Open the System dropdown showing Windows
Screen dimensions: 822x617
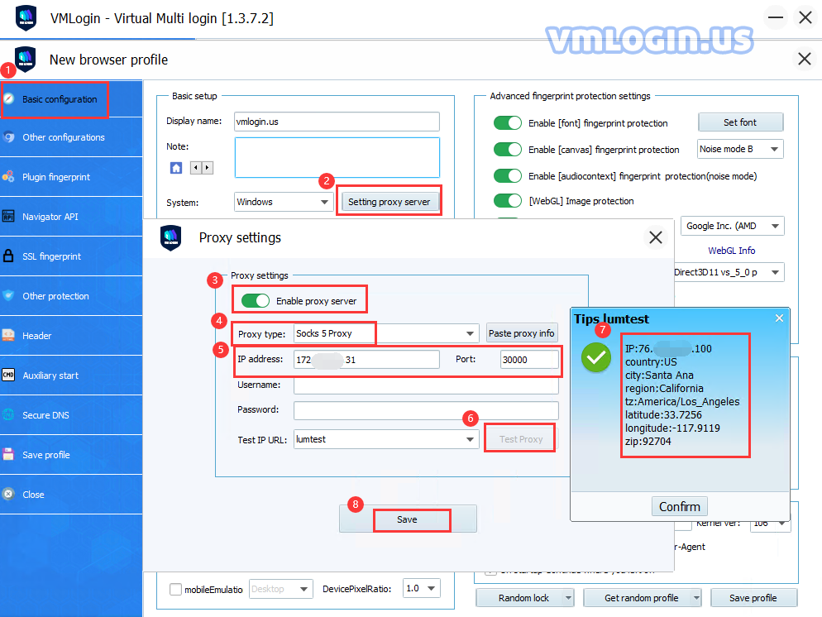284,202
